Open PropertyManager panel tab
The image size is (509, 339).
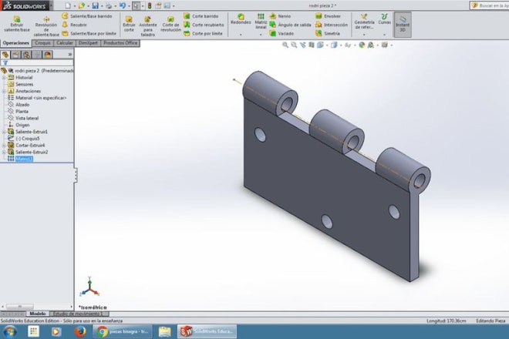point(16,55)
